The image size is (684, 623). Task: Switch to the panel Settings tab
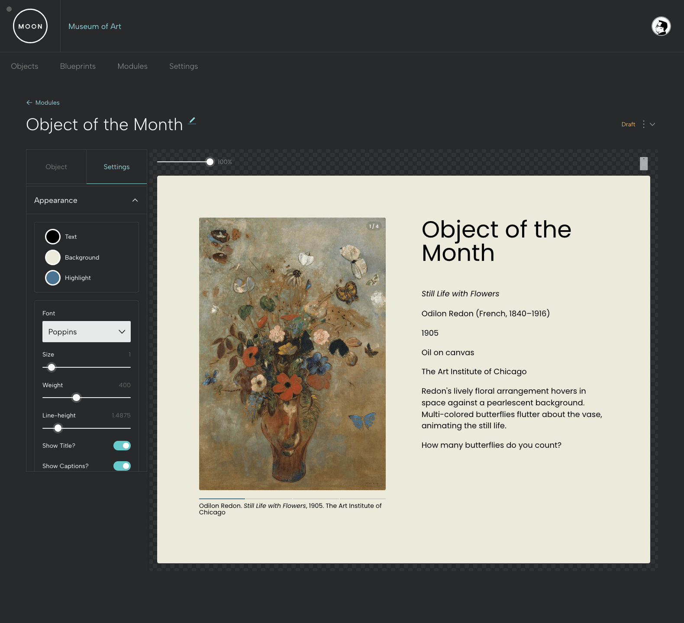[116, 167]
